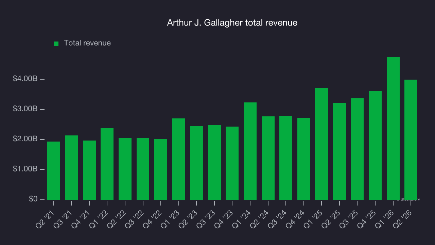The height and width of the screenshot is (245, 435).
Task: Select the Q1 '22 revenue bar
Action: 107,164
